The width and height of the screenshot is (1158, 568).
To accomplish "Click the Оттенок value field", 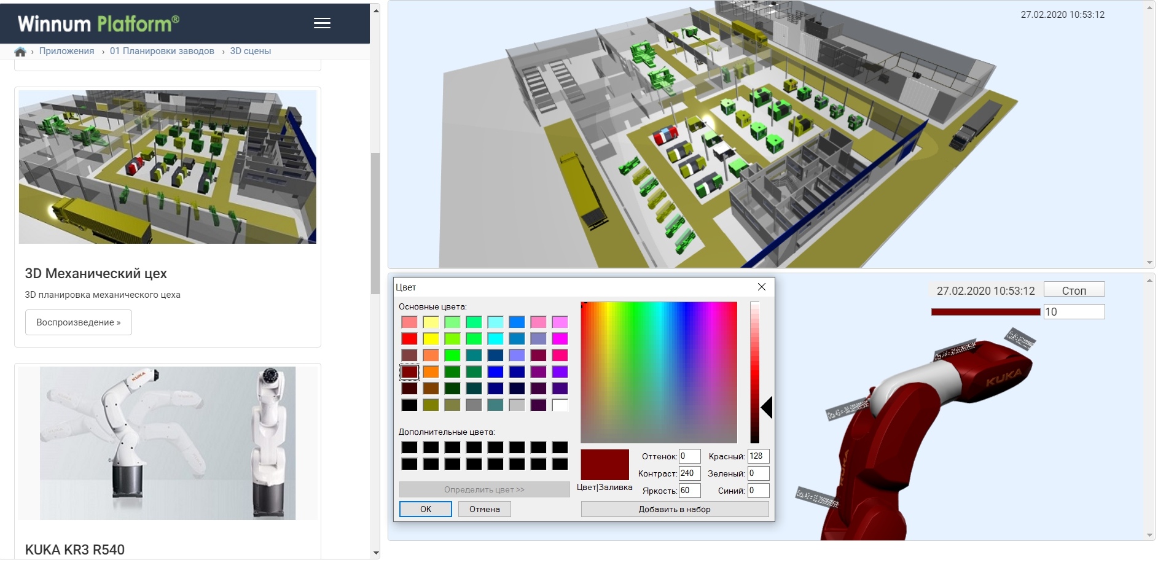I will [x=689, y=456].
